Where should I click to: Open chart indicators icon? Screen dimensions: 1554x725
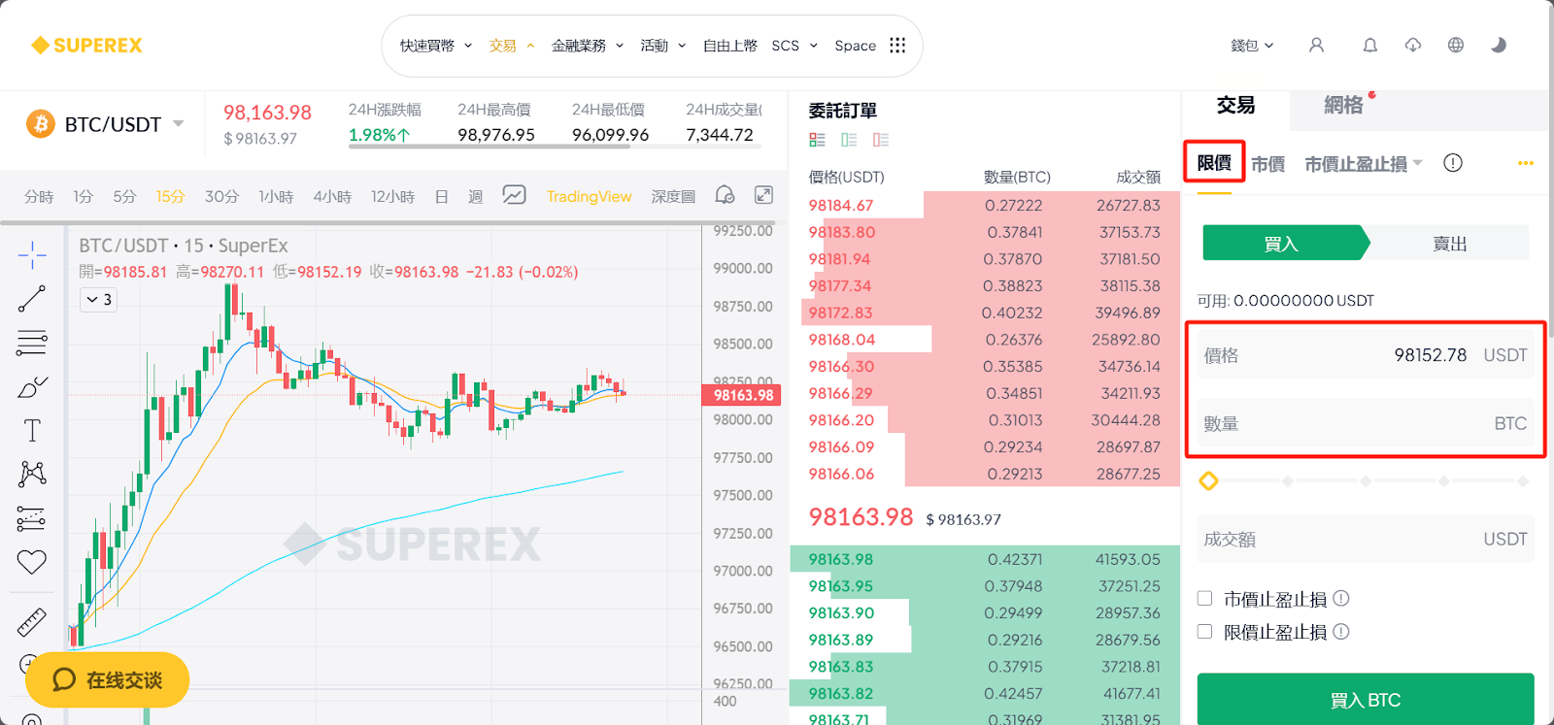tap(514, 195)
